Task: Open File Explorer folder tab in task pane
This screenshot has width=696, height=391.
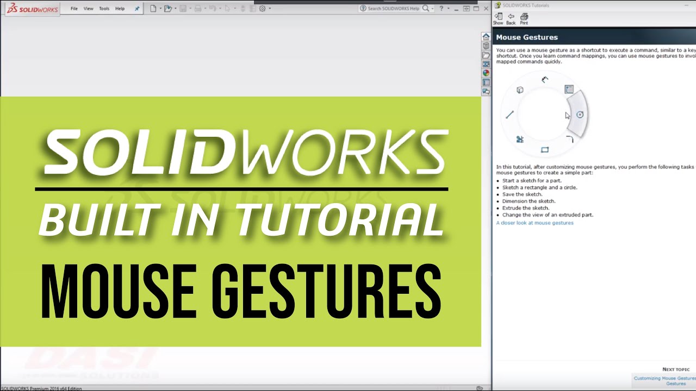Action: click(486, 55)
